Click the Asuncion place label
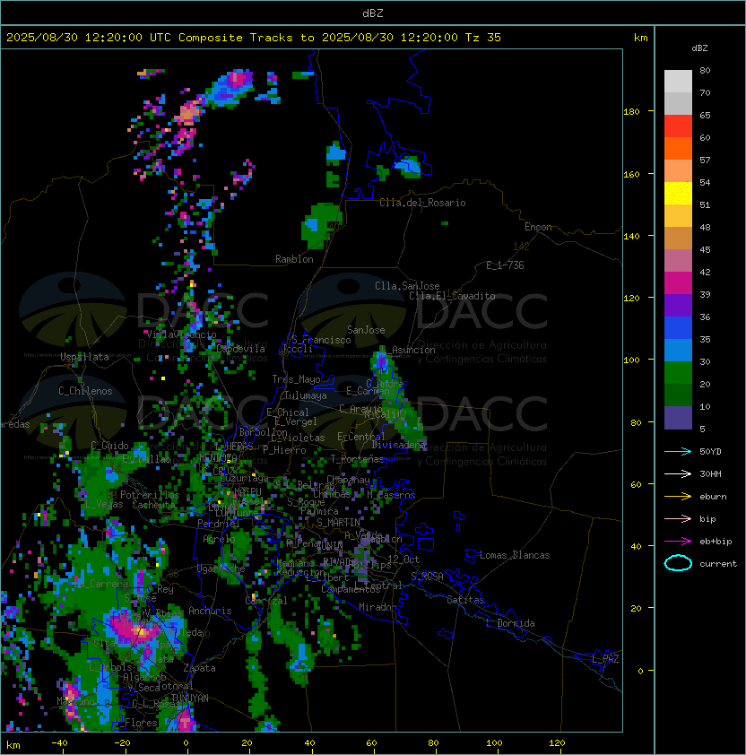The width and height of the screenshot is (746, 755). 413,350
